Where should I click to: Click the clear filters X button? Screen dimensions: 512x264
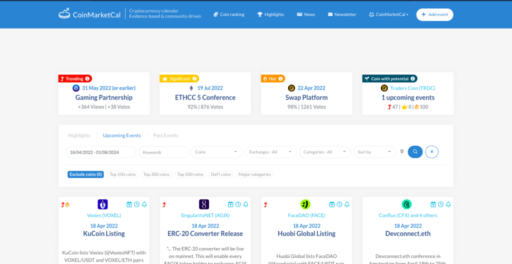(x=431, y=152)
